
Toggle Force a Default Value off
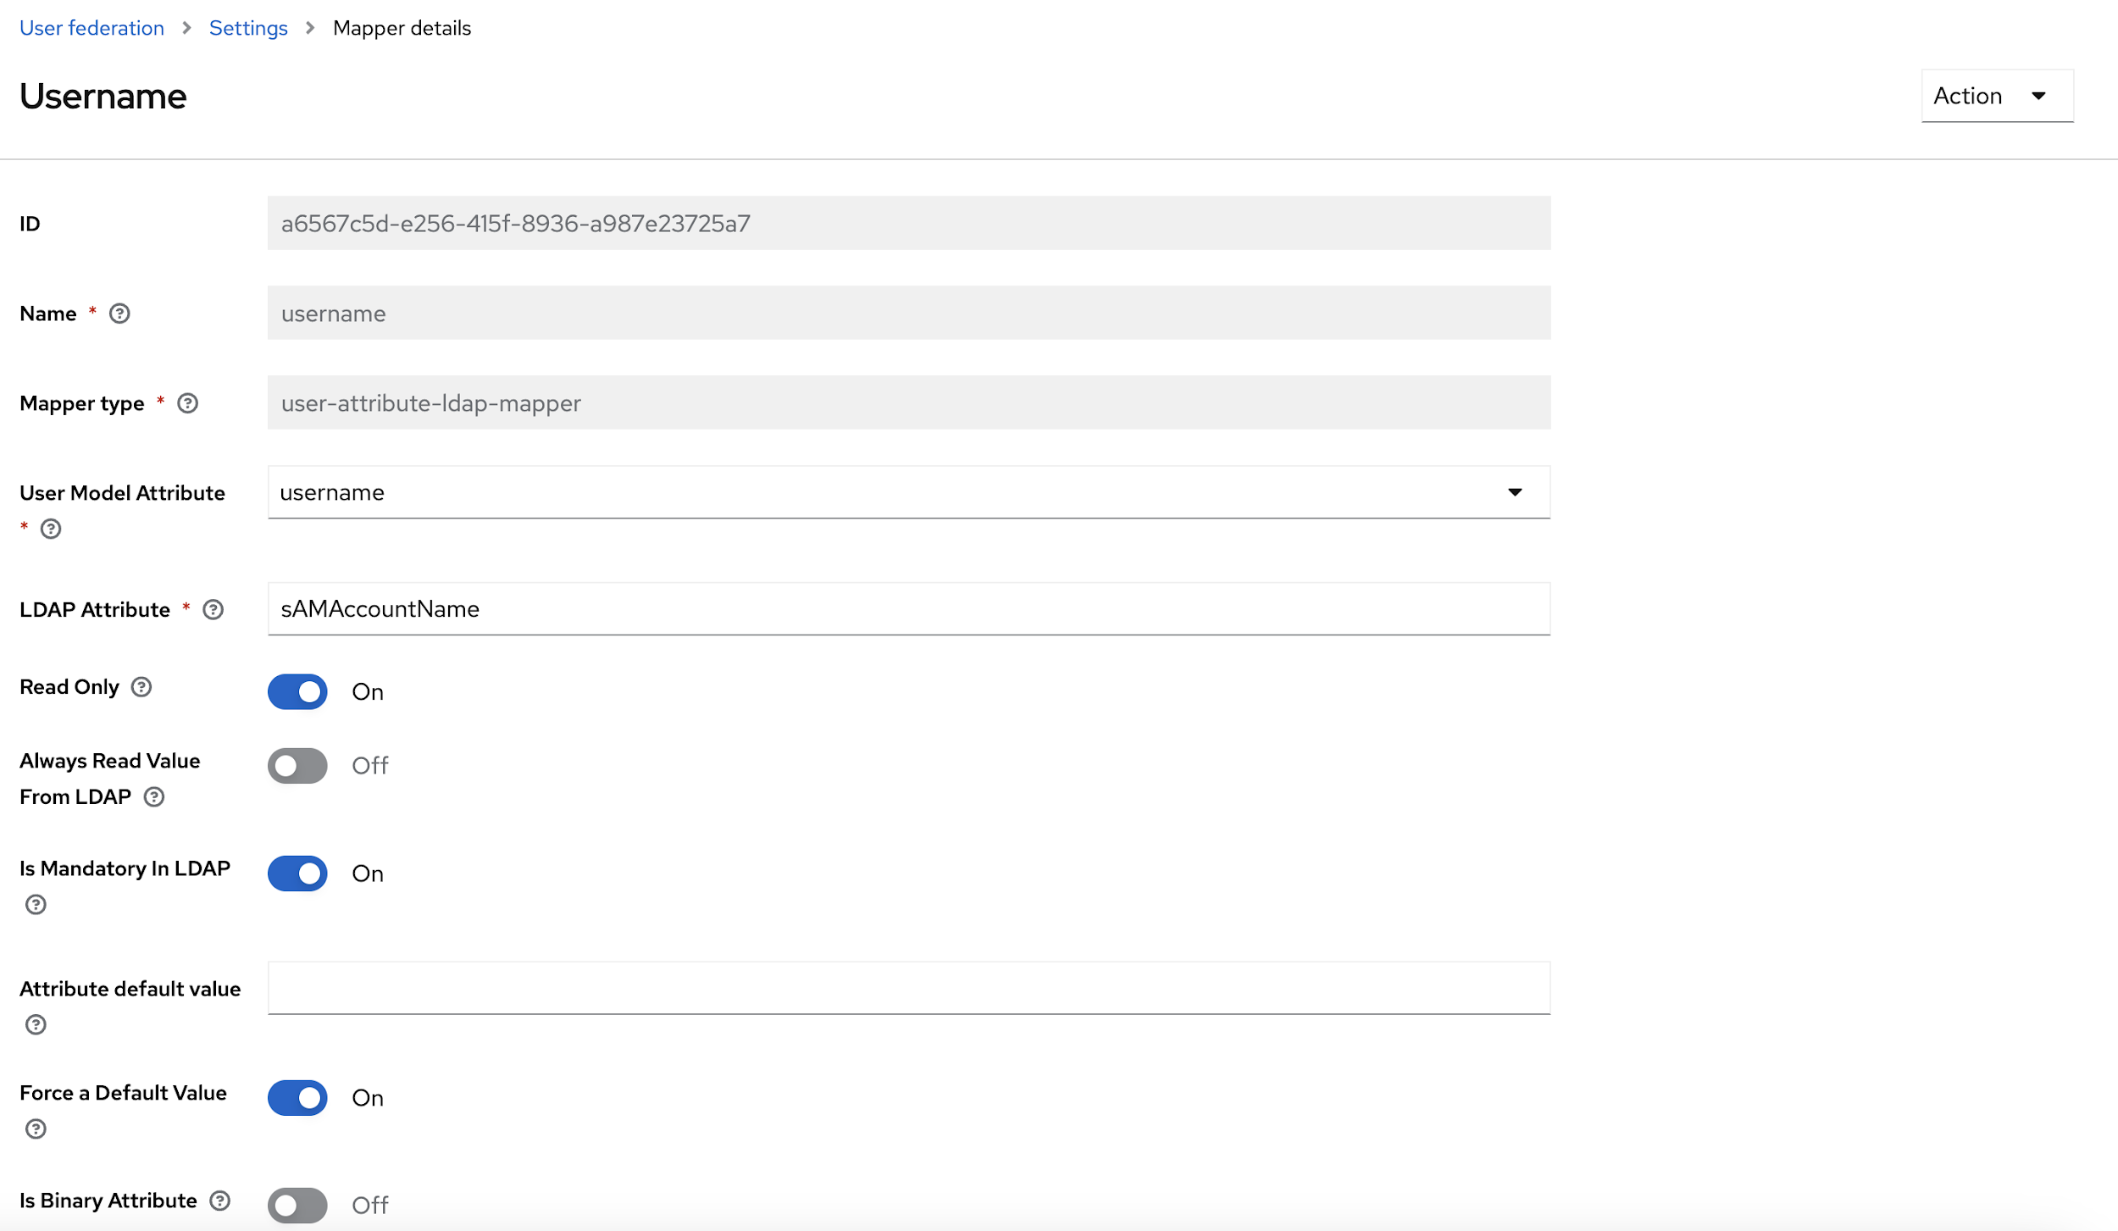click(x=297, y=1097)
